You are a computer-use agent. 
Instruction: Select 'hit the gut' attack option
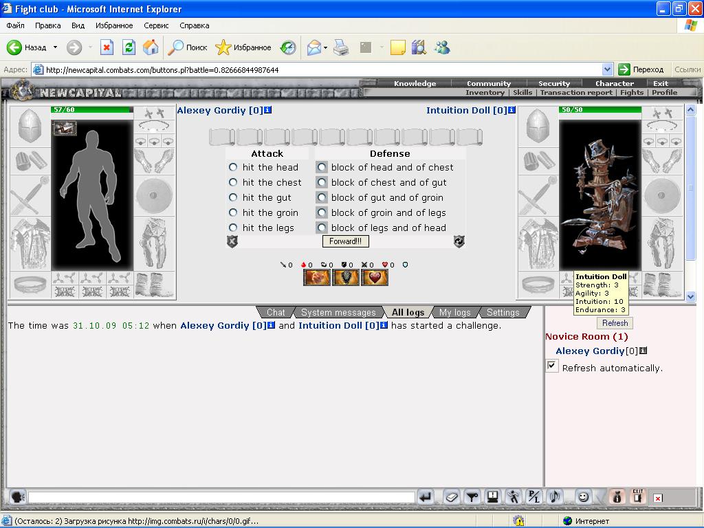coord(233,197)
